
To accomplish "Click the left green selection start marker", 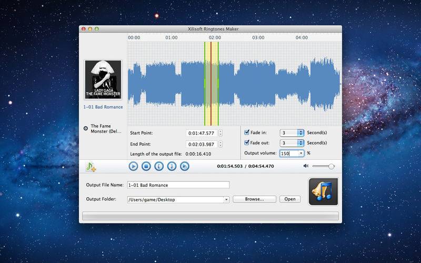I will point(205,84).
